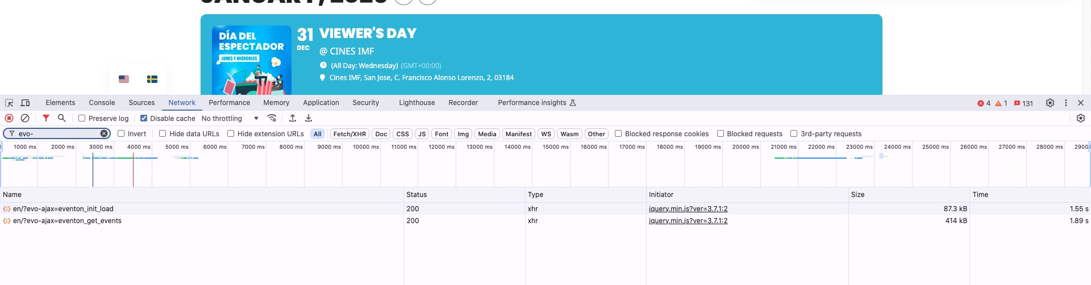
Task: Open DevTools settings gear icon
Action: click(1050, 103)
